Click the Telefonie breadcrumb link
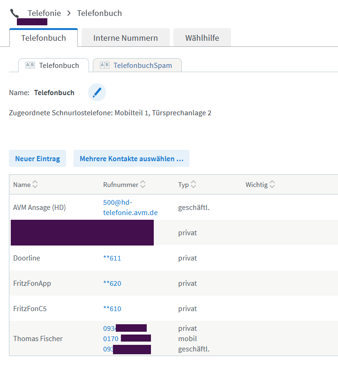Image resolution: width=338 pixels, height=365 pixels. [x=44, y=13]
